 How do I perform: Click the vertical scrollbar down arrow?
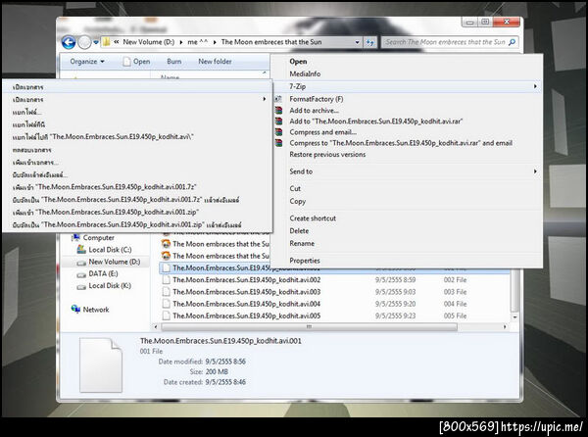(514, 317)
